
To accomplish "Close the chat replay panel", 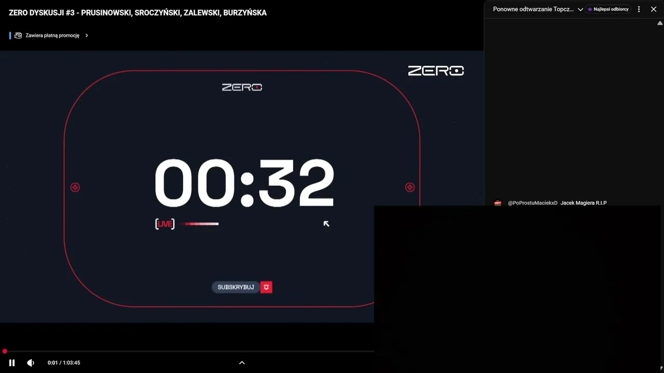I will (x=654, y=9).
